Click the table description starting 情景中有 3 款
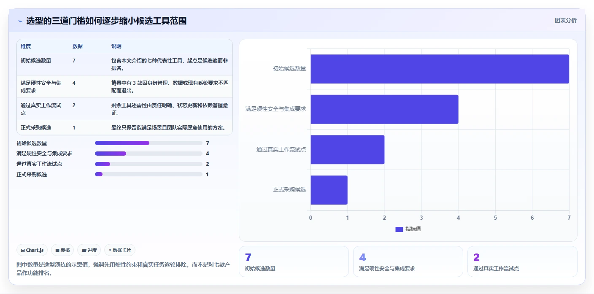This screenshot has width=594, height=294. [170, 86]
